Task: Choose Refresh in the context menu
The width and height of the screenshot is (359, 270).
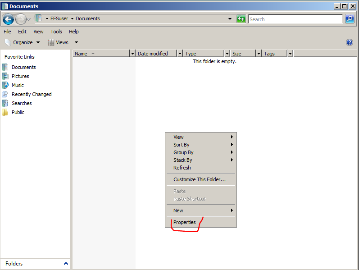Action: click(201, 168)
